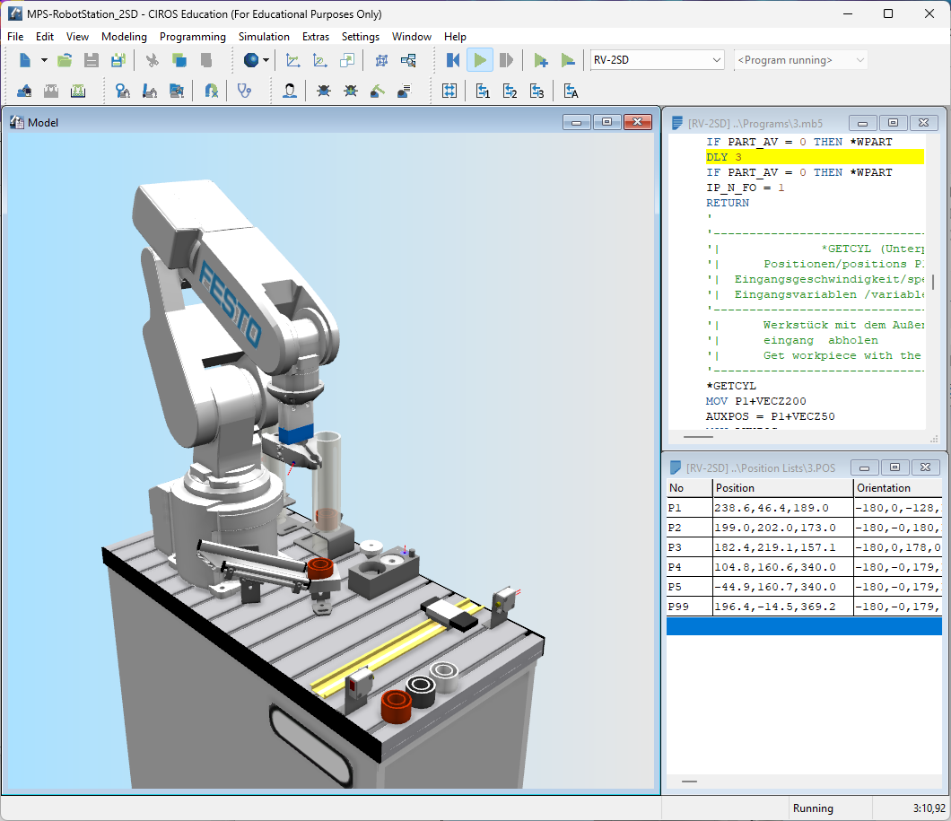
Task: Create a new file with the New icon
Action: (x=25, y=60)
